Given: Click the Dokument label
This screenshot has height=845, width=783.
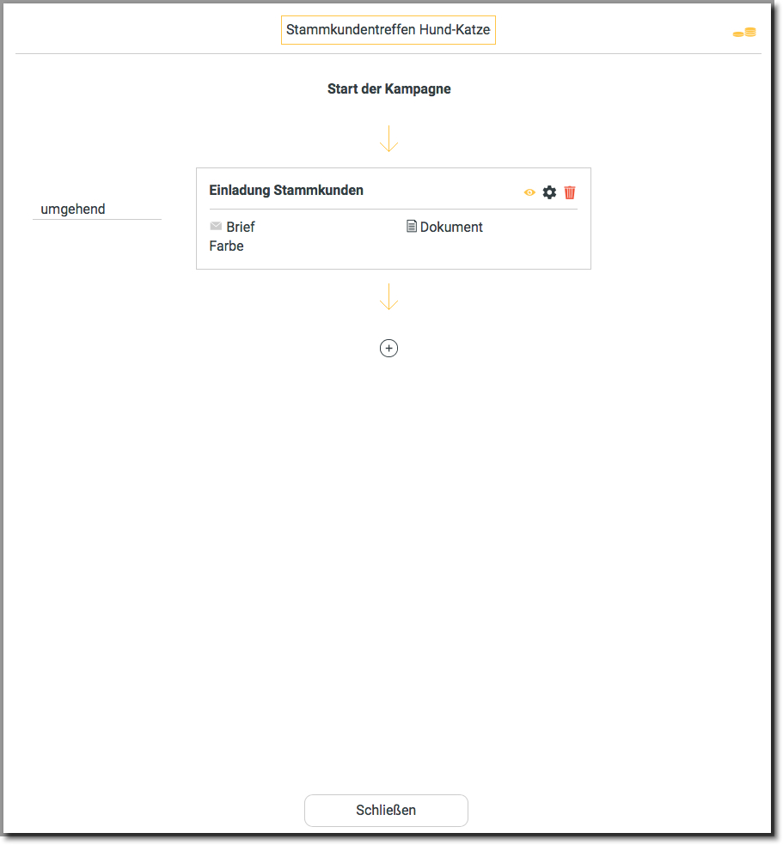Looking at the screenshot, I should 451,228.
